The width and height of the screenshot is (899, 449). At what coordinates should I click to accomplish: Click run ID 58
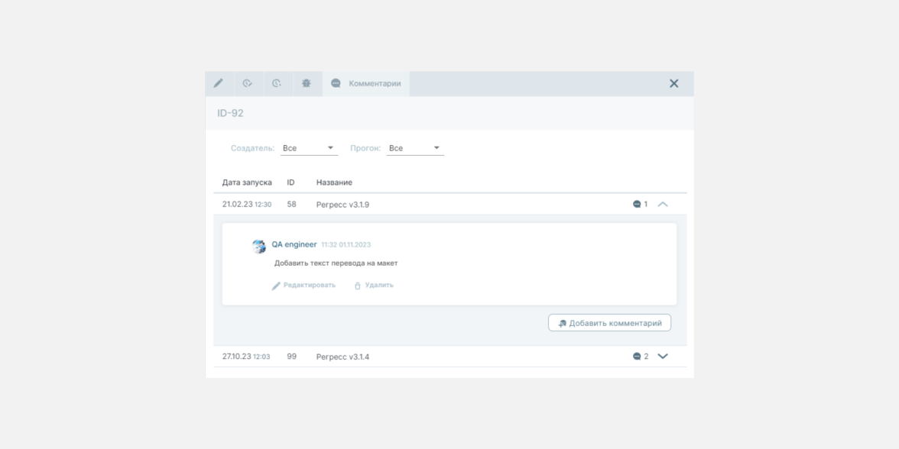[x=292, y=205]
